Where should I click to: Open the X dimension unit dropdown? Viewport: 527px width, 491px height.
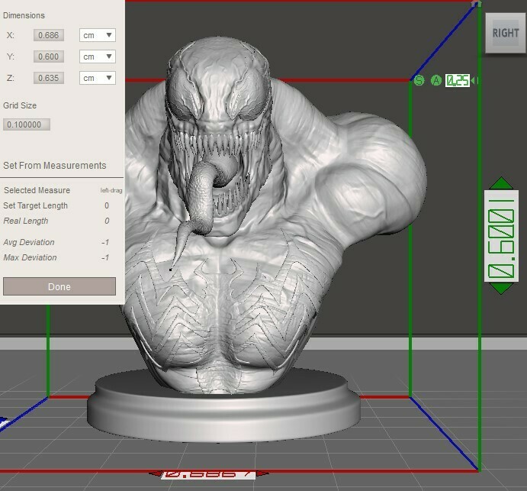pos(98,35)
